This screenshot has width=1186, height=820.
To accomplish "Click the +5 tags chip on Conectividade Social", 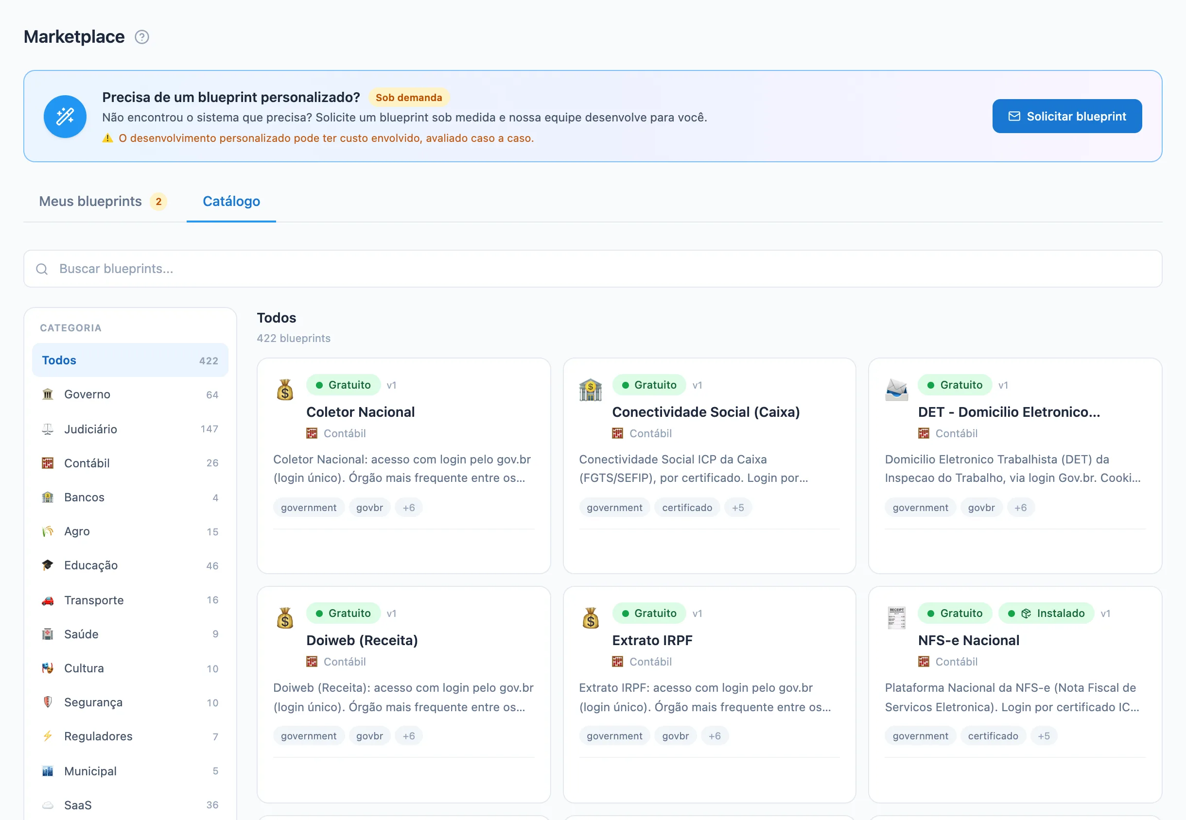I will pyautogui.click(x=738, y=508).
